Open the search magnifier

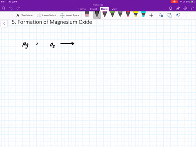tap(4, 8)
